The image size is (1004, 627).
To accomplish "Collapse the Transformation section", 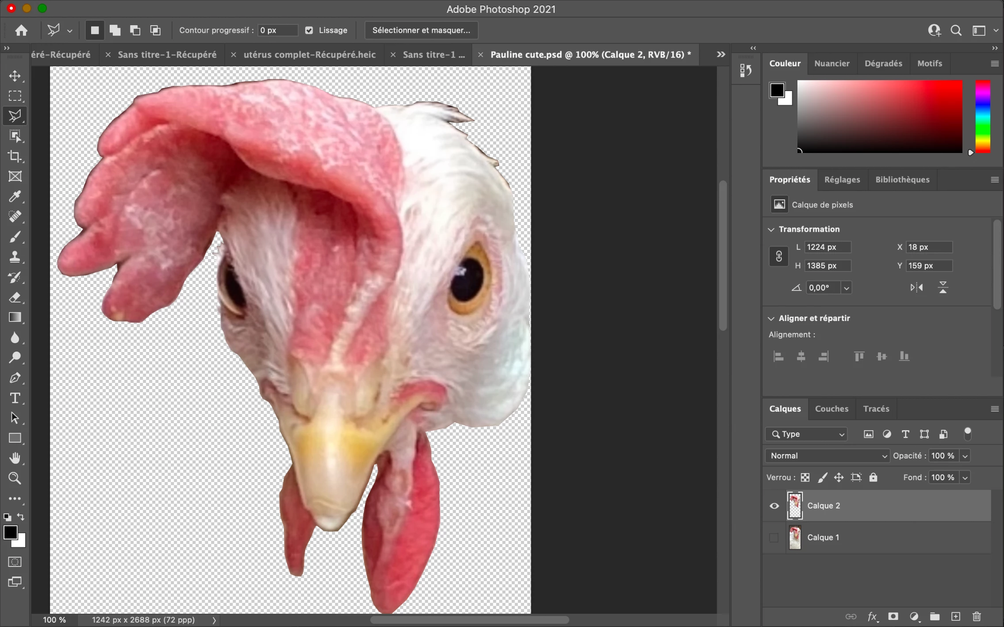I will [x=771, y=229].
